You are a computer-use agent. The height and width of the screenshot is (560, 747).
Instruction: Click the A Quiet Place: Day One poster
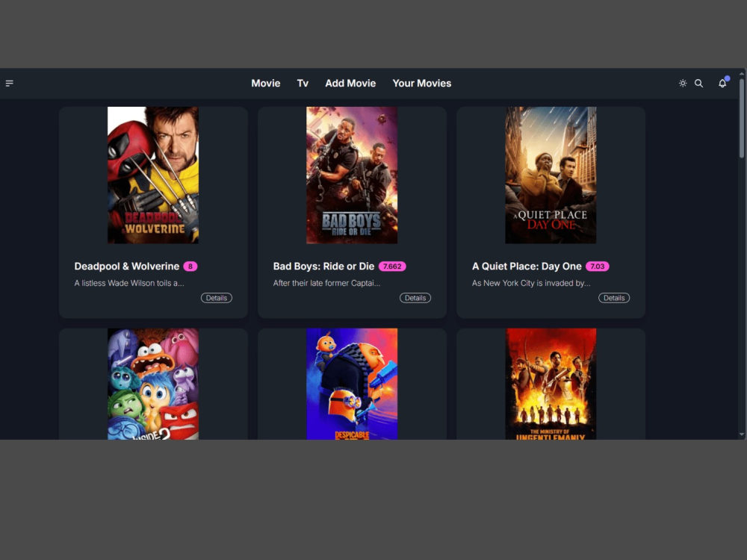551,175
